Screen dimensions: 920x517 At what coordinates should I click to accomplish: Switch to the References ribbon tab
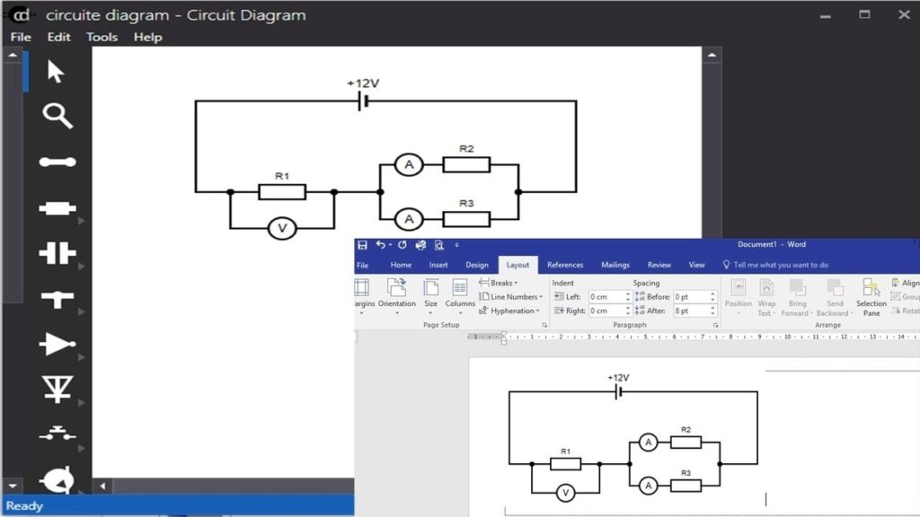tap(565, 265)
